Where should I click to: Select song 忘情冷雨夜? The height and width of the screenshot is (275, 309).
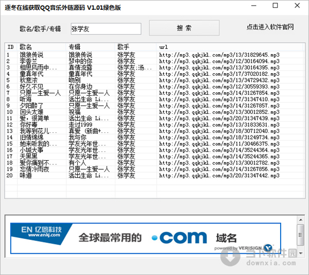pyautogui.click(x=35, y=169)
